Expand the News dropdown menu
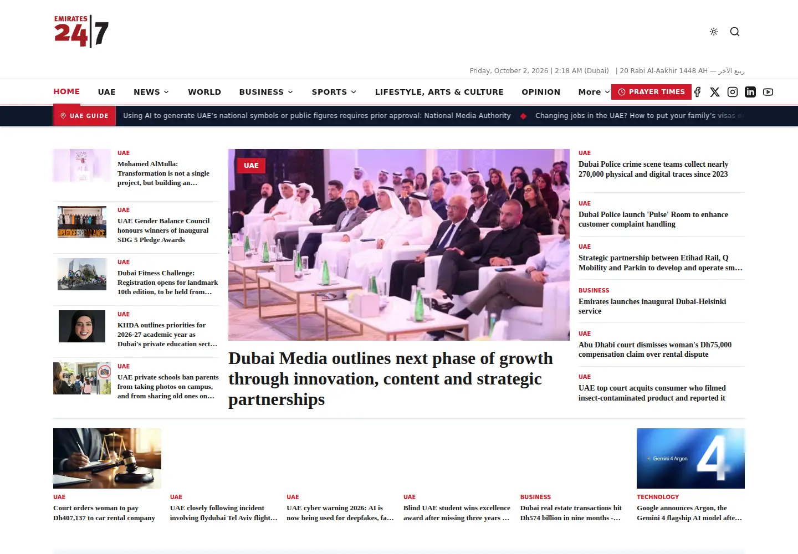The height and width of the screenshot is (554, 798). point(151,92)
